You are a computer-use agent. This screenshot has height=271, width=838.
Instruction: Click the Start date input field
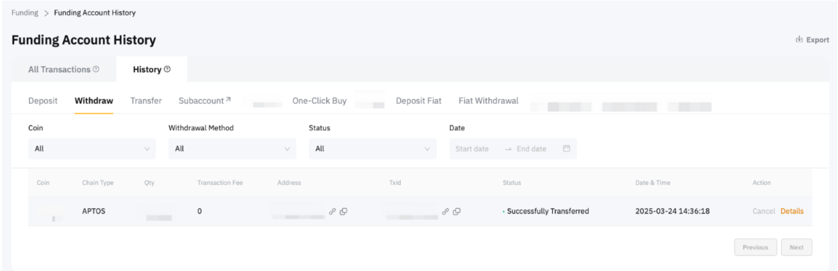[472, 149]
